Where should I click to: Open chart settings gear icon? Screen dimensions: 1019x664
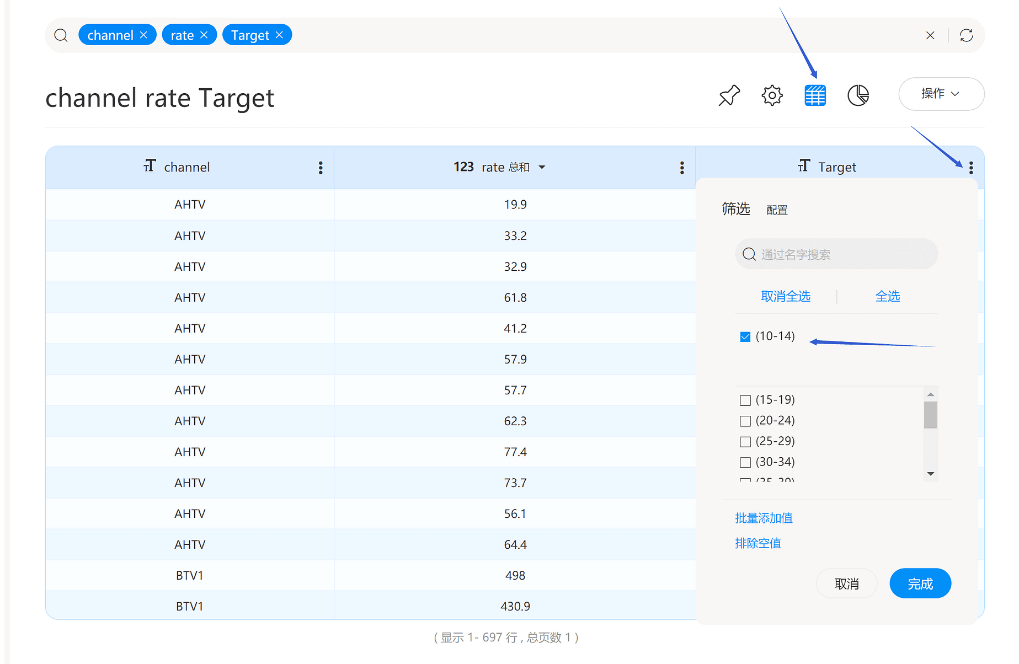click(x=772, y=95)
